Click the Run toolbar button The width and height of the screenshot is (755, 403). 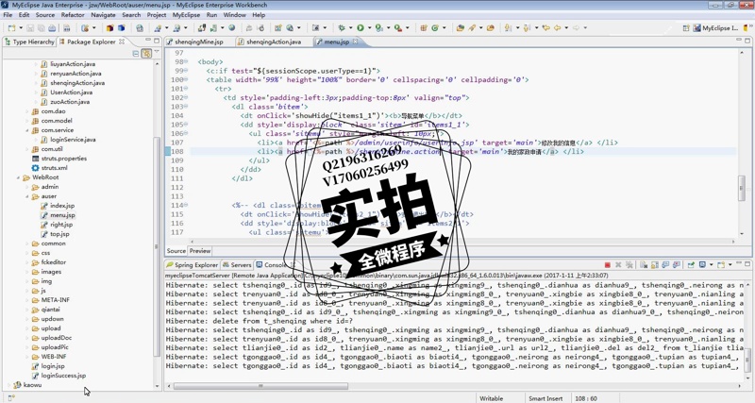click(361, 28)
